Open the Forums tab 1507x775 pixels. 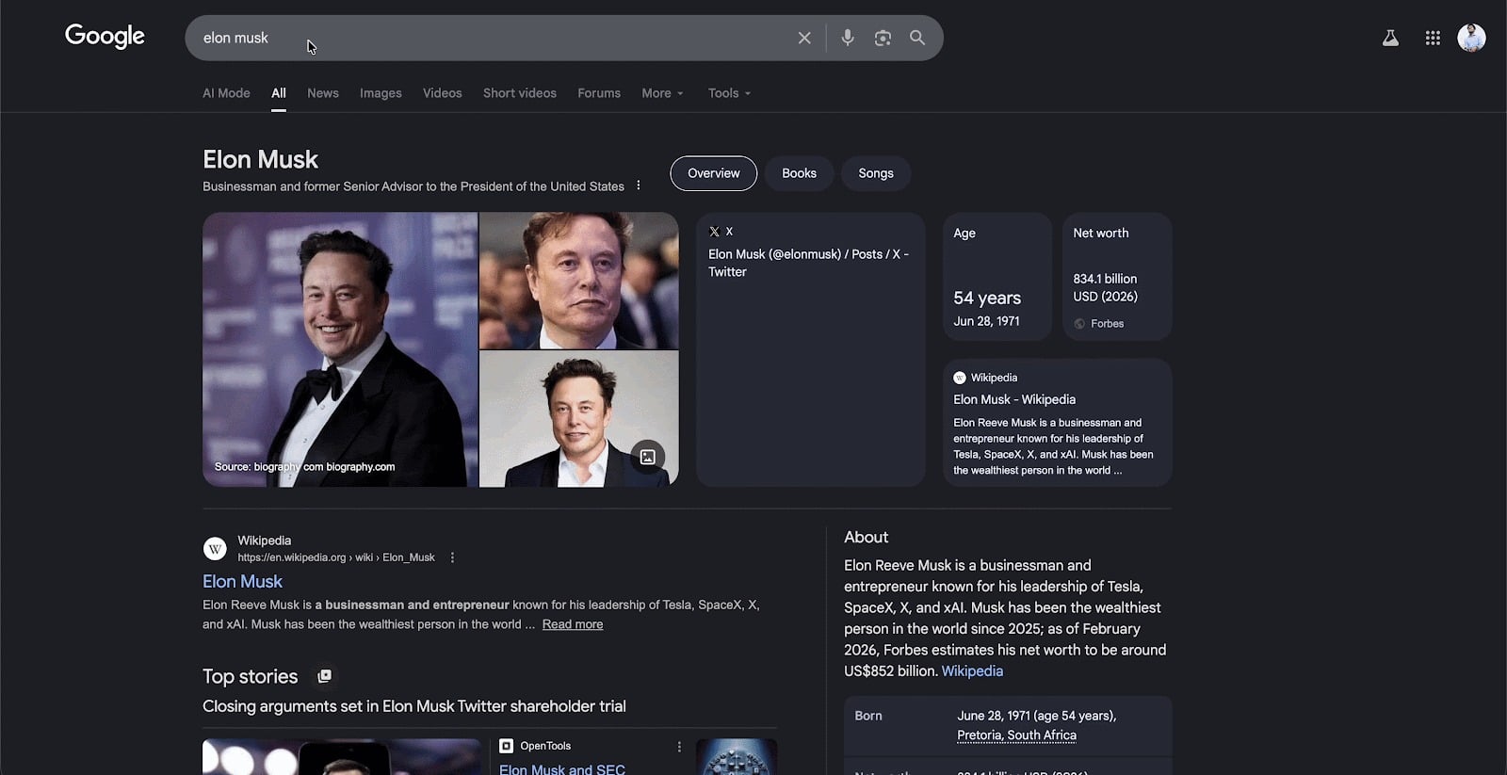pyautogui.click(x=599, y=93)
